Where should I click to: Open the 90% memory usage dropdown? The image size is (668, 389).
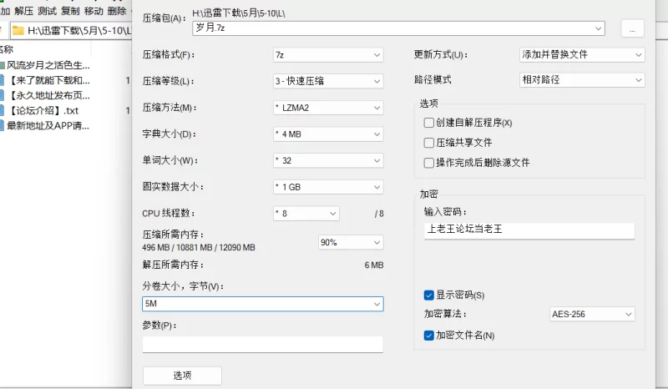pos(351,242)
